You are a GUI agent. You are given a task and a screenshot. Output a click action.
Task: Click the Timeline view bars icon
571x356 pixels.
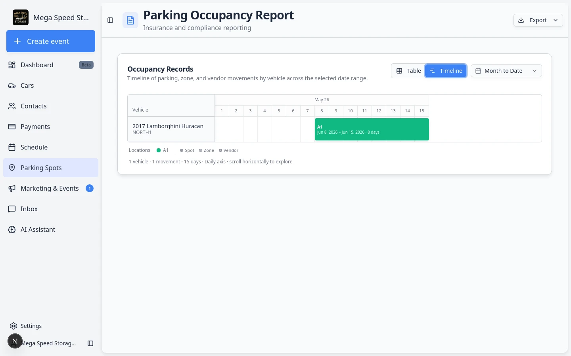432,71
